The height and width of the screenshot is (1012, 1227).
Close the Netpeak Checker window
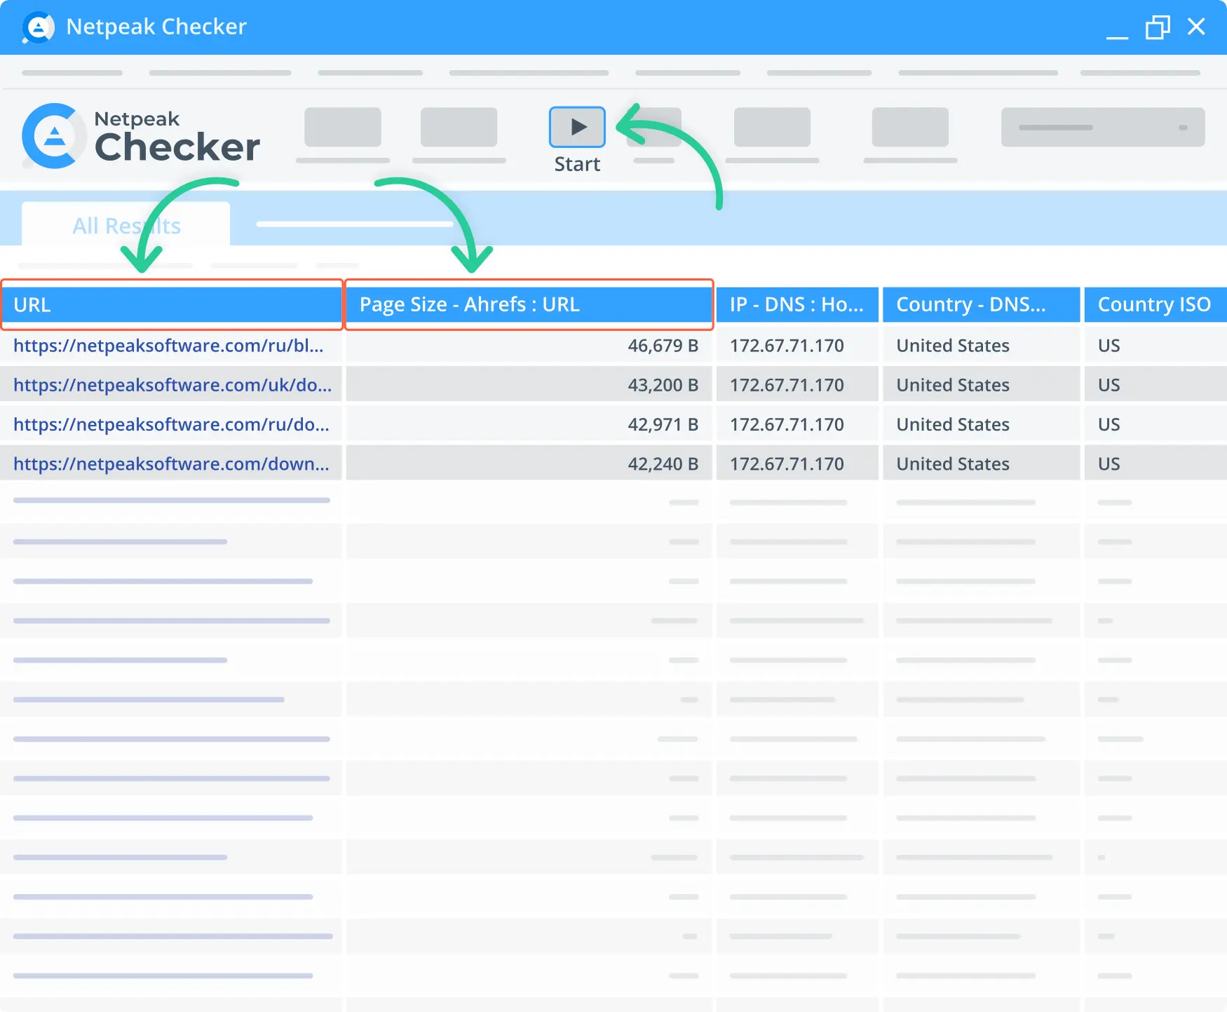(x=1196, y=27)
